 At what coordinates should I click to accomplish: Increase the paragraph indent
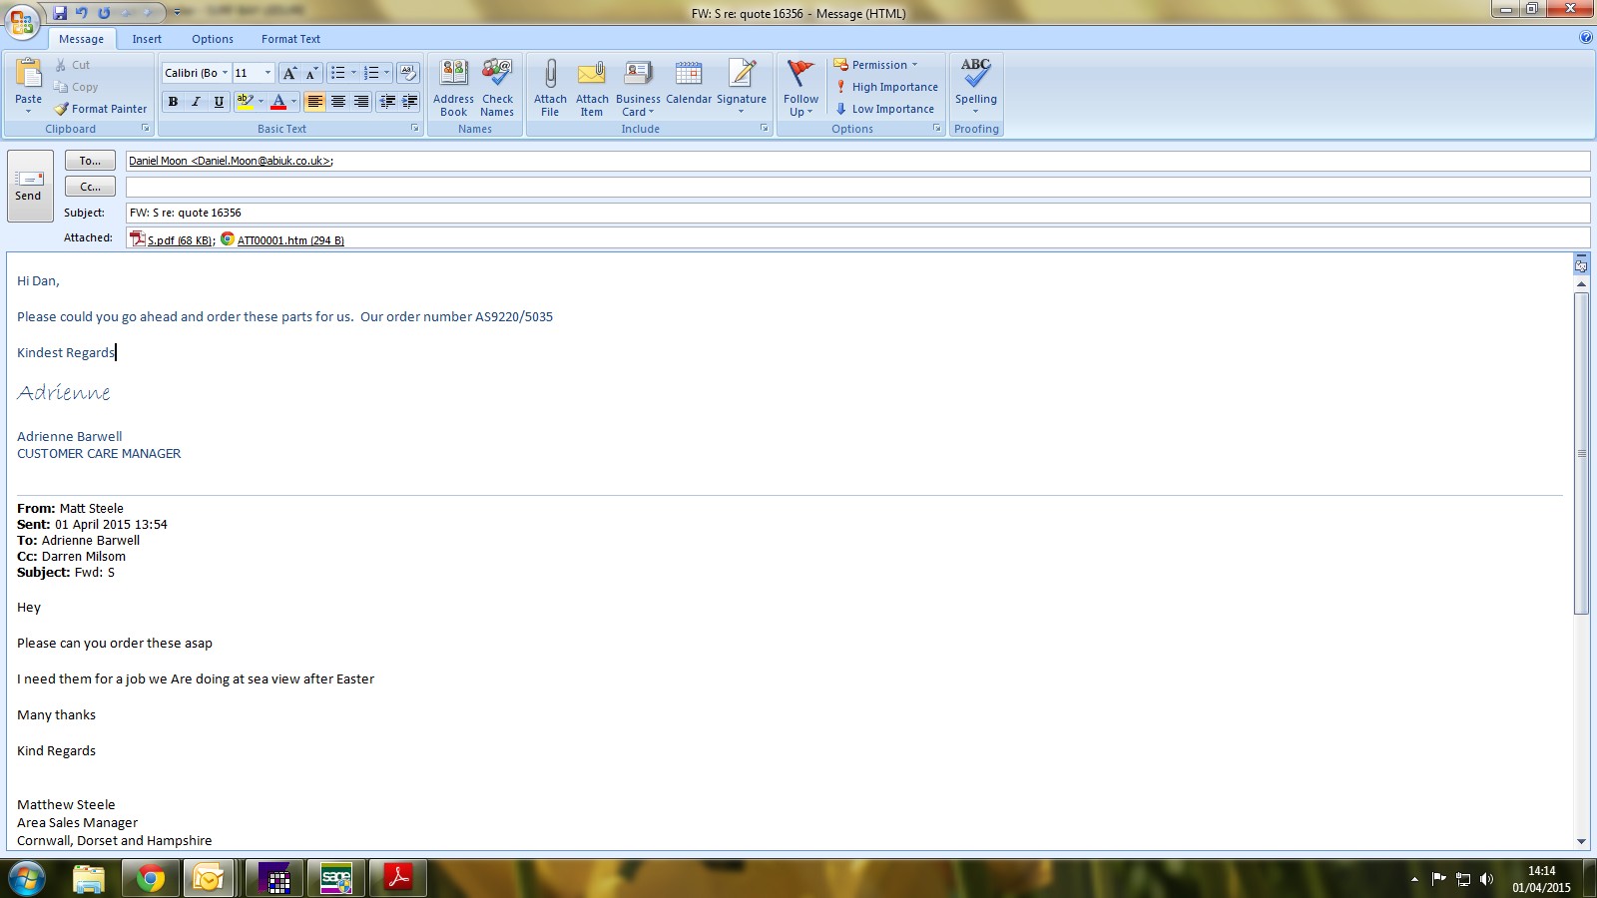click(x=409, y=102)
